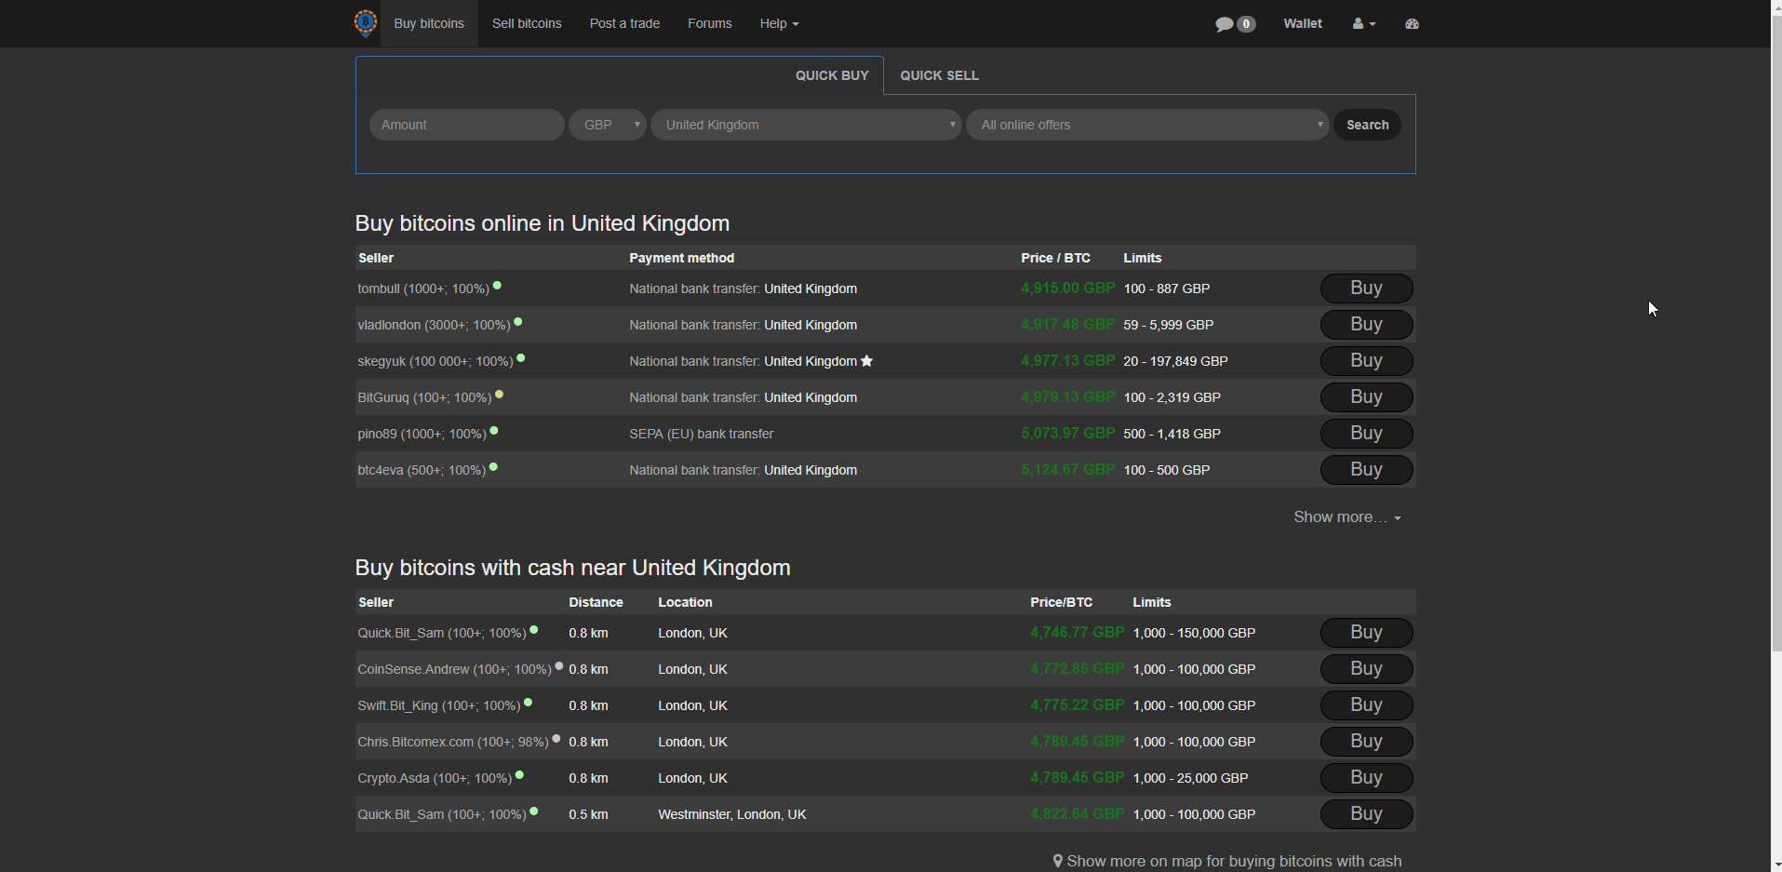Open tombull's seller profile
The height and width of the screenshot is (872, 1782).
point(423,289)
